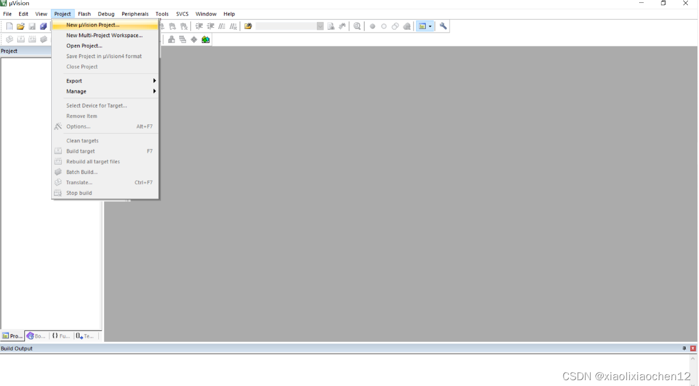Switch to the Templates panel tab
Image resolution: width=699 pixels, height=386 pixels.
pyautogui.click(x=85, y=336)
